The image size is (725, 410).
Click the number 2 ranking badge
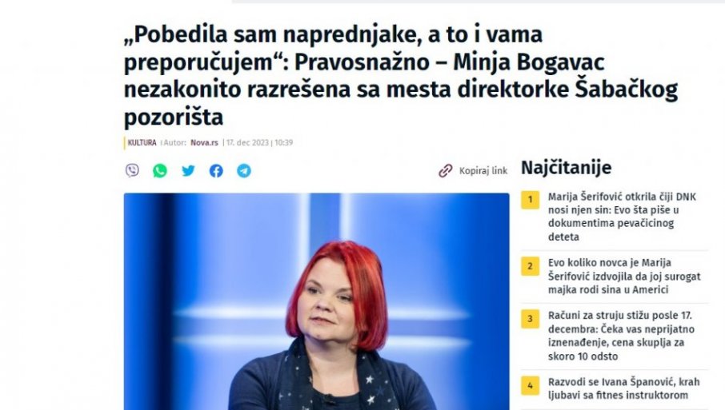tap(530, 266)
